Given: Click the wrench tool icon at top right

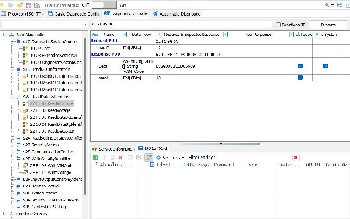Looking at the screenshot, I should coord(327,5).
